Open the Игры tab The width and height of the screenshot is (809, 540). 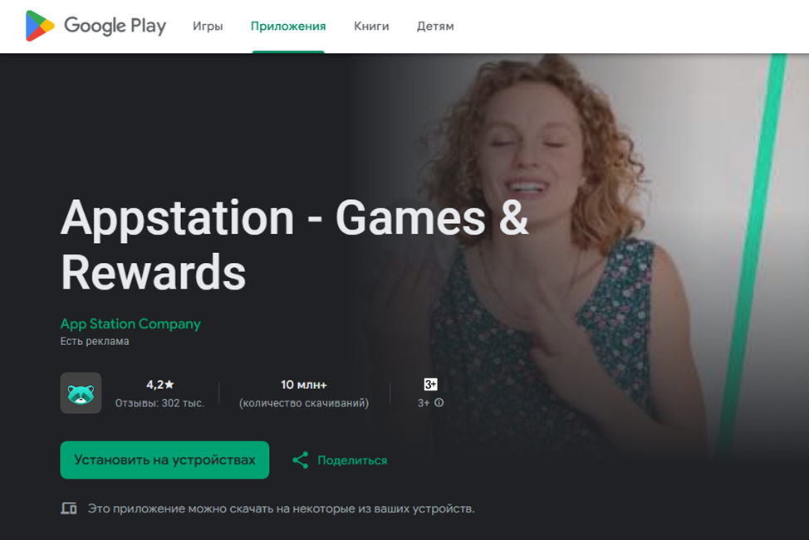click(x=208, y=27)
